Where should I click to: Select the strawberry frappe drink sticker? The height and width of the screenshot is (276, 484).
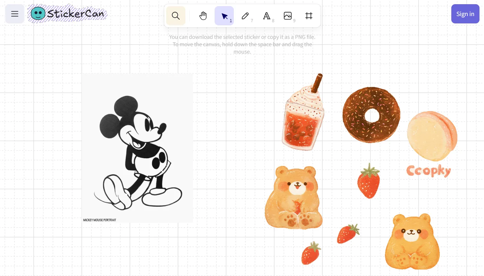click(303, 112)
